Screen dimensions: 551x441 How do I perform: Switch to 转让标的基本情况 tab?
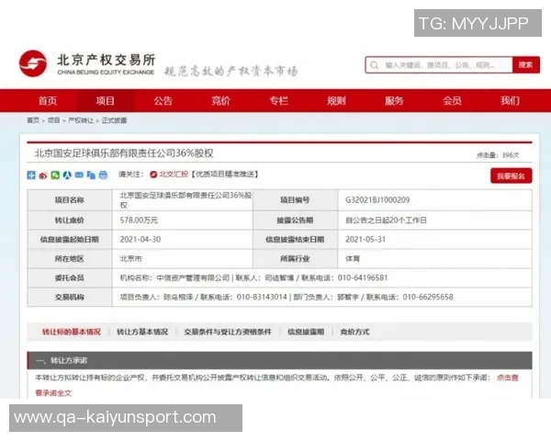pyautogui.click(x=72, y=332)
